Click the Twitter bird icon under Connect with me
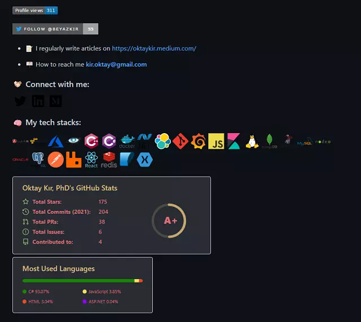The width and height of the screenshot is (361, 322). pos(20,101)
